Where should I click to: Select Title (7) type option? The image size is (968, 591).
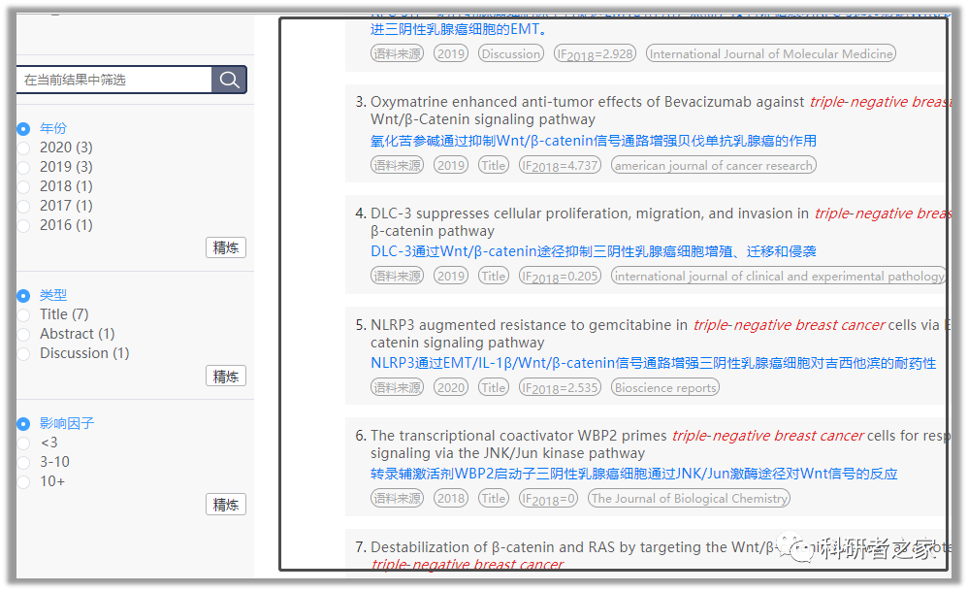(23, 315)
